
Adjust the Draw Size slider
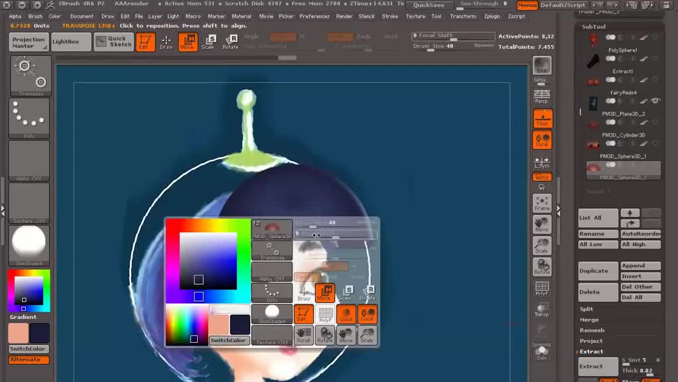[x=453, y=46]
